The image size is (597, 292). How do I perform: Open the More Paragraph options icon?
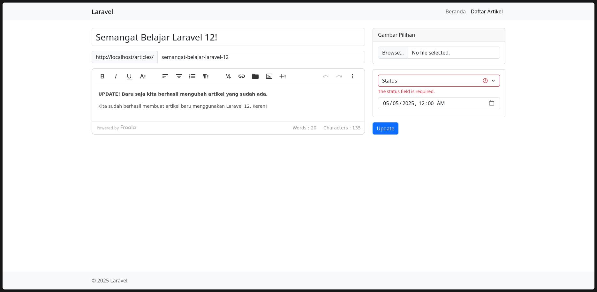point(206,76)
